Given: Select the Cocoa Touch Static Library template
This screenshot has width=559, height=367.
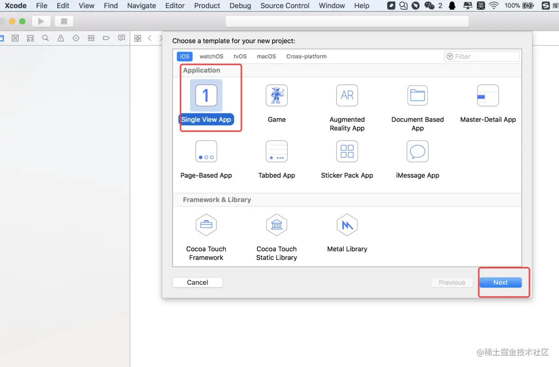Looking at the screenshot, I should pyautogui.click(x=276, y=237).
